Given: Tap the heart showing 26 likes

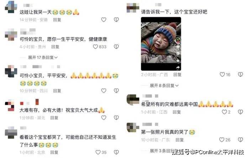Looking at the screenshot, I should [222, 140].
